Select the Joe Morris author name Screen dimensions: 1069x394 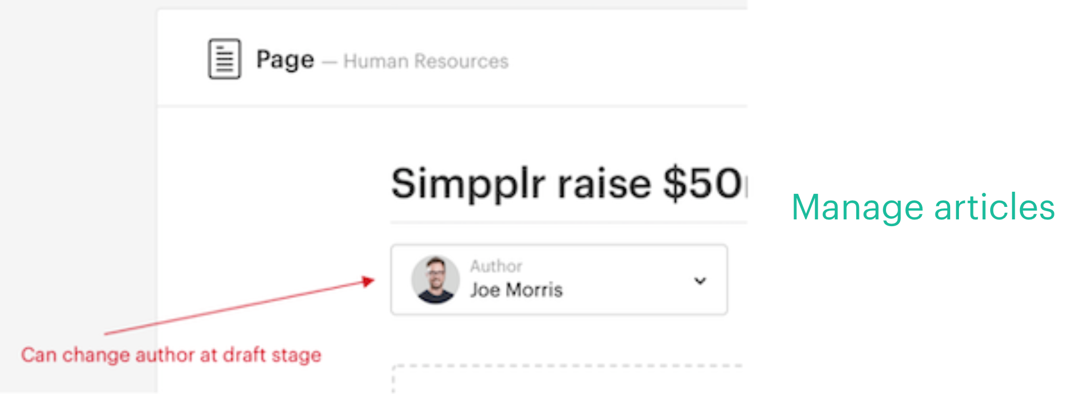(516, 290)
